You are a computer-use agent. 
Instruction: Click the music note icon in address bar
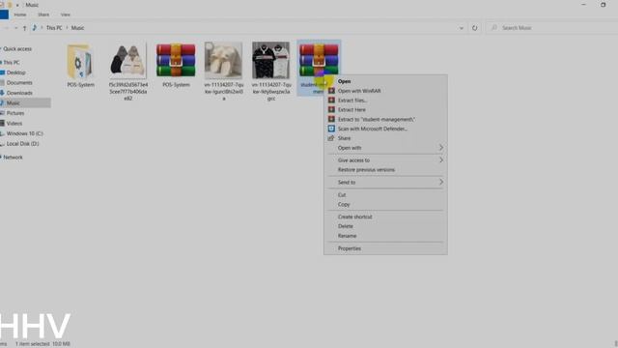35,28
